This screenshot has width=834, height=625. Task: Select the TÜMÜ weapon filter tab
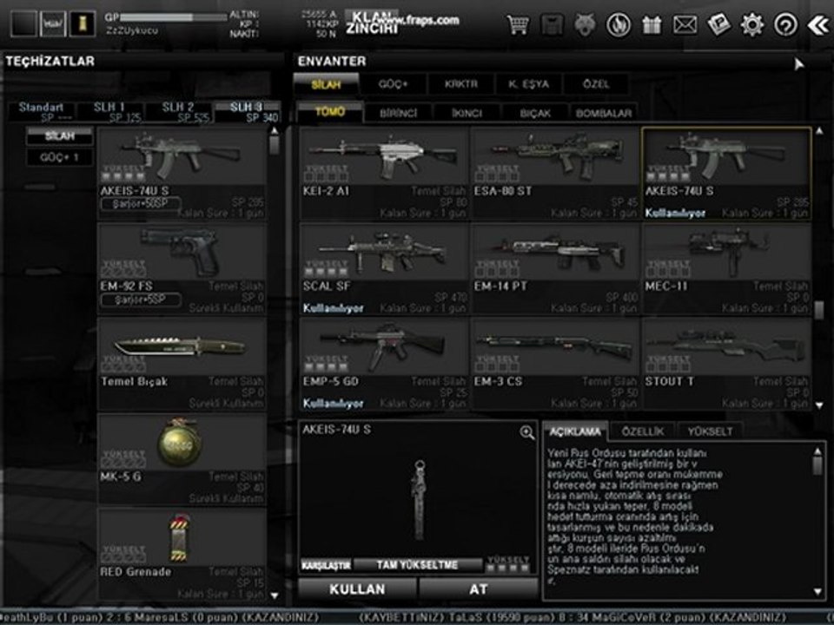330,112
